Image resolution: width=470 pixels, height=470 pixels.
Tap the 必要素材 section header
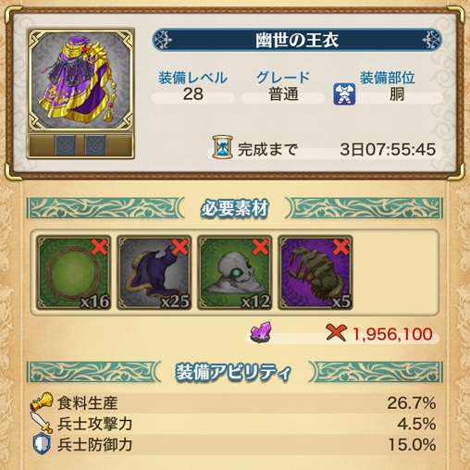tap(234, 208)
